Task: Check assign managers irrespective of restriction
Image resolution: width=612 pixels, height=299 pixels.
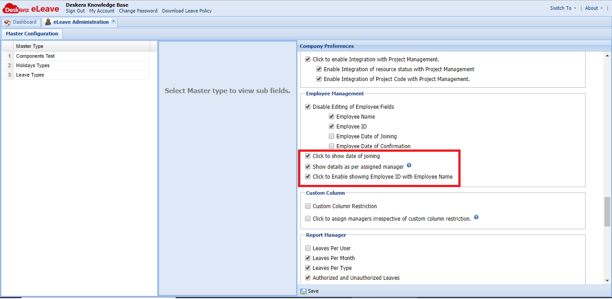Action: [x=308, y=218]
